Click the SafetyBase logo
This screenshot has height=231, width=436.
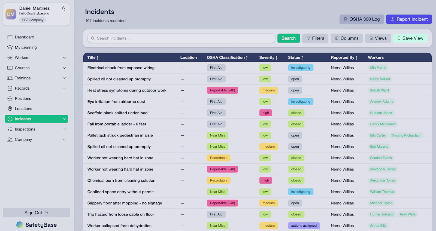37,225
